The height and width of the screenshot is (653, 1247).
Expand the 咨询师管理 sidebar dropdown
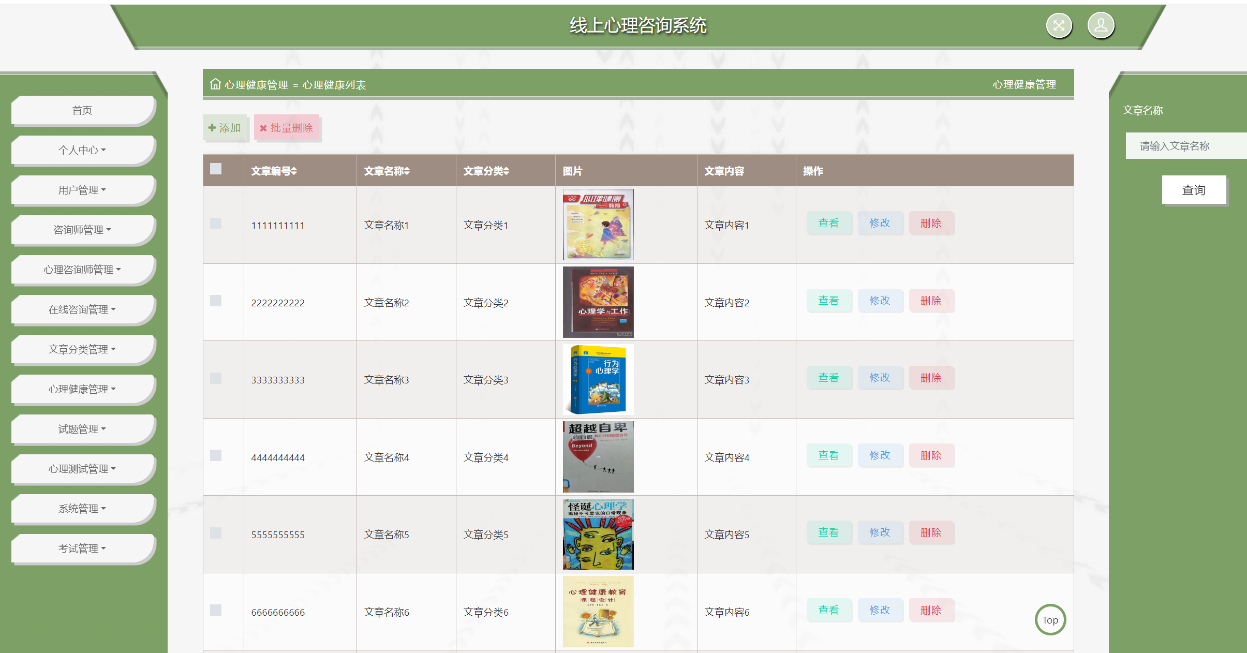tap(82, 230)
